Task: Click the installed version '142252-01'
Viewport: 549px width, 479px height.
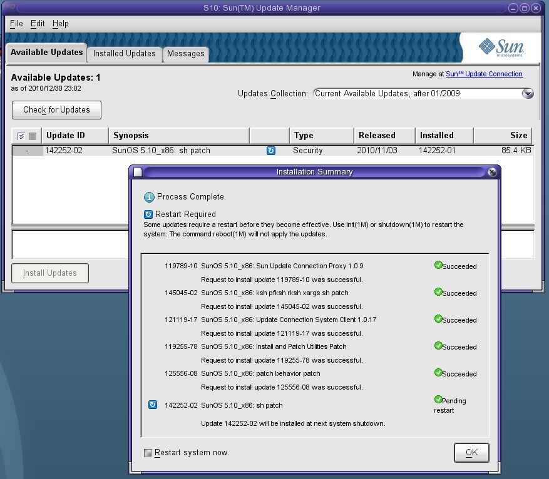Action: coord(437,151)
